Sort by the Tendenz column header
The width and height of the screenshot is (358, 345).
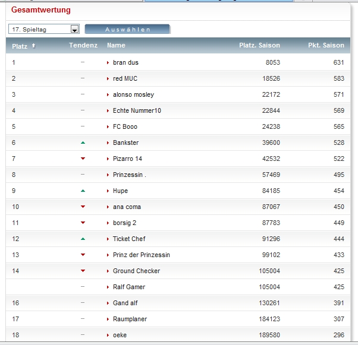click(x=83, y=45)
